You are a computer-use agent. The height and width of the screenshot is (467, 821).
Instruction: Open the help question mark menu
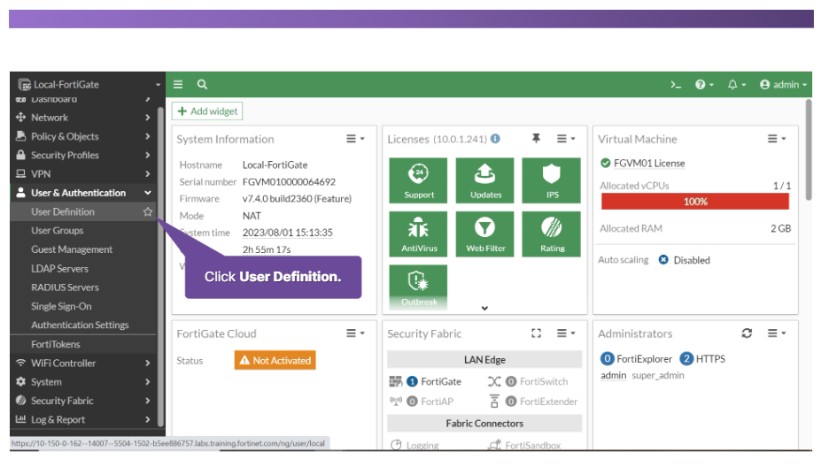pyautogui.click(x=704, y=84)
